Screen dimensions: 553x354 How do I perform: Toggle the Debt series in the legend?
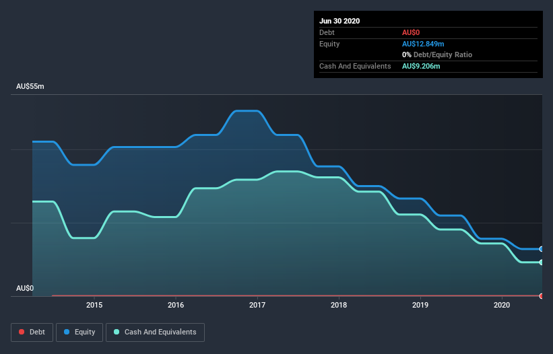coord(32,332)
